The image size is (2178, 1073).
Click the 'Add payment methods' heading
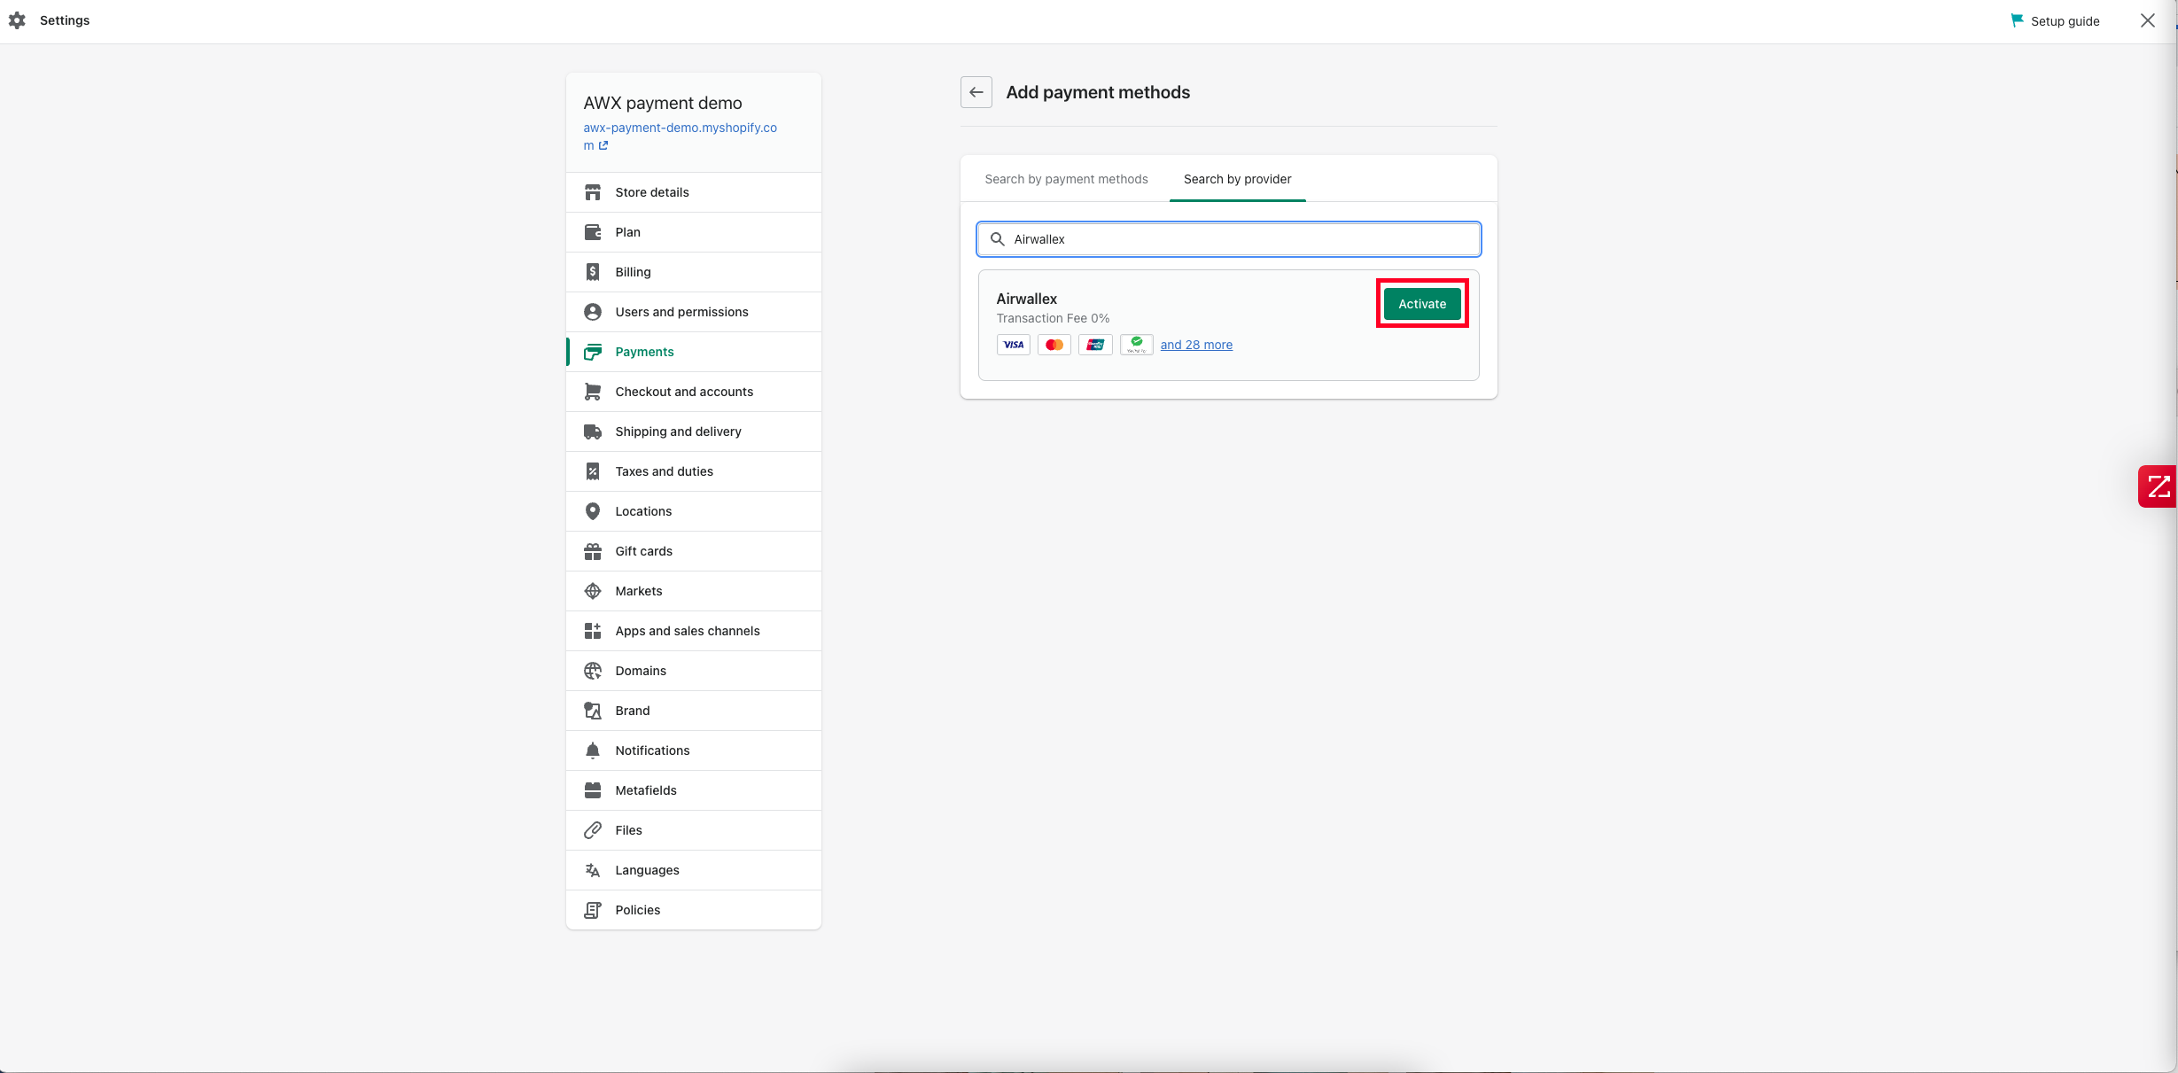click(x=1098, y=92)
